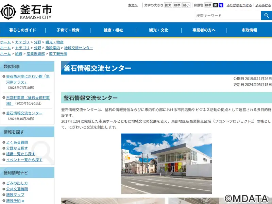Click the Kamaishi City logo

pos(26,12)
